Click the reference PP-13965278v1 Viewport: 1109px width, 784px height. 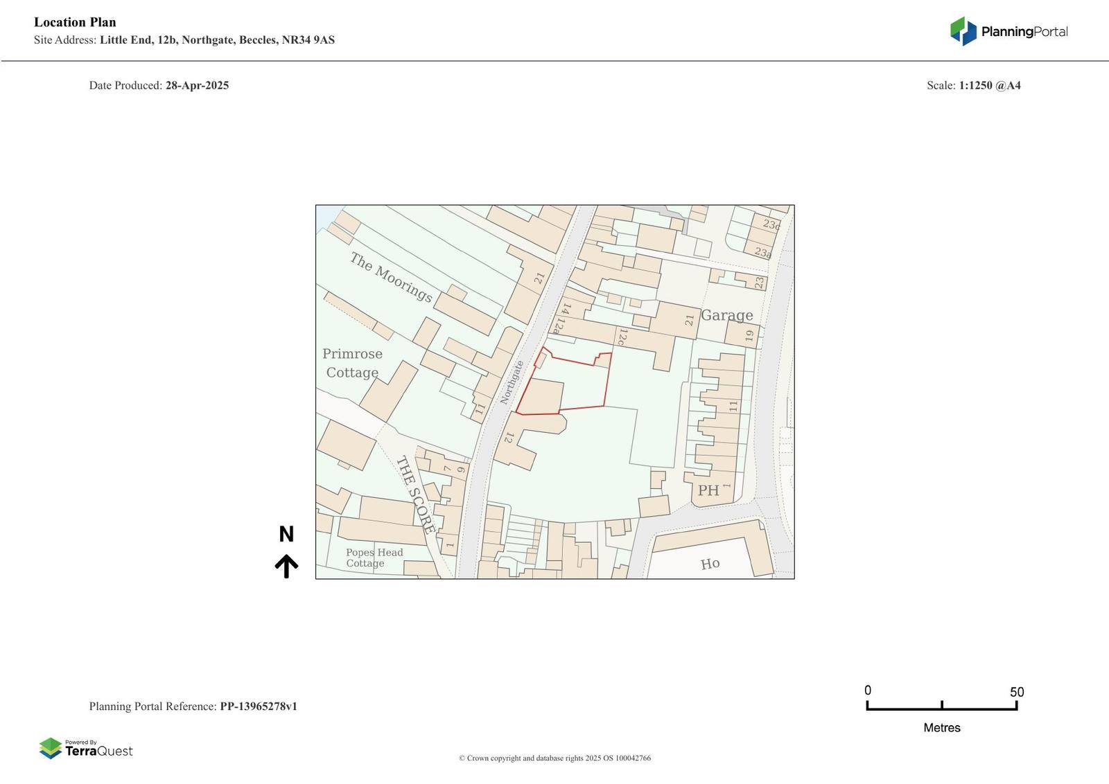coord(258,706)
